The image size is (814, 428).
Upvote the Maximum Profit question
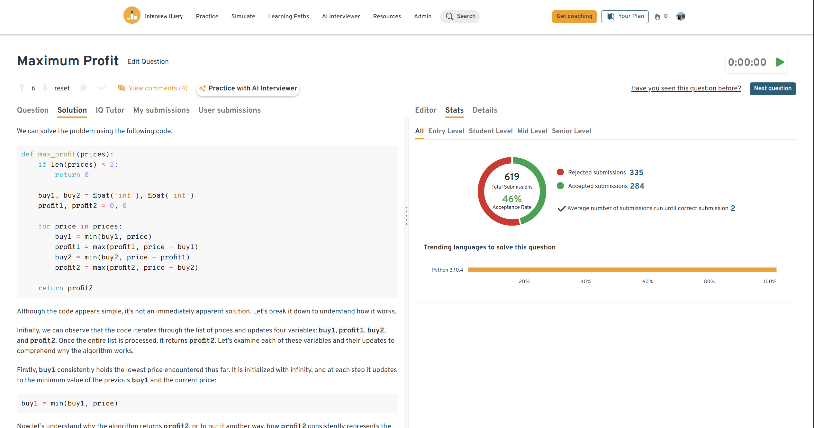click(x=22, y=88)
